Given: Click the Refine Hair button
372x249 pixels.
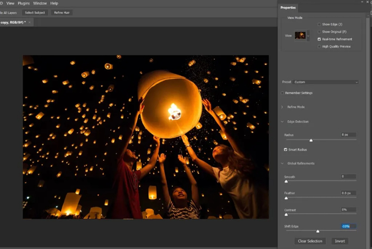Looking at the screenshot, I should click(62, 13).
